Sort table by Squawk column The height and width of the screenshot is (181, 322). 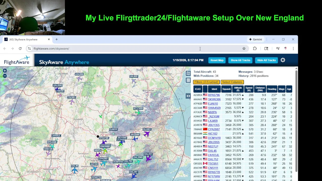[x=226, y=89]
